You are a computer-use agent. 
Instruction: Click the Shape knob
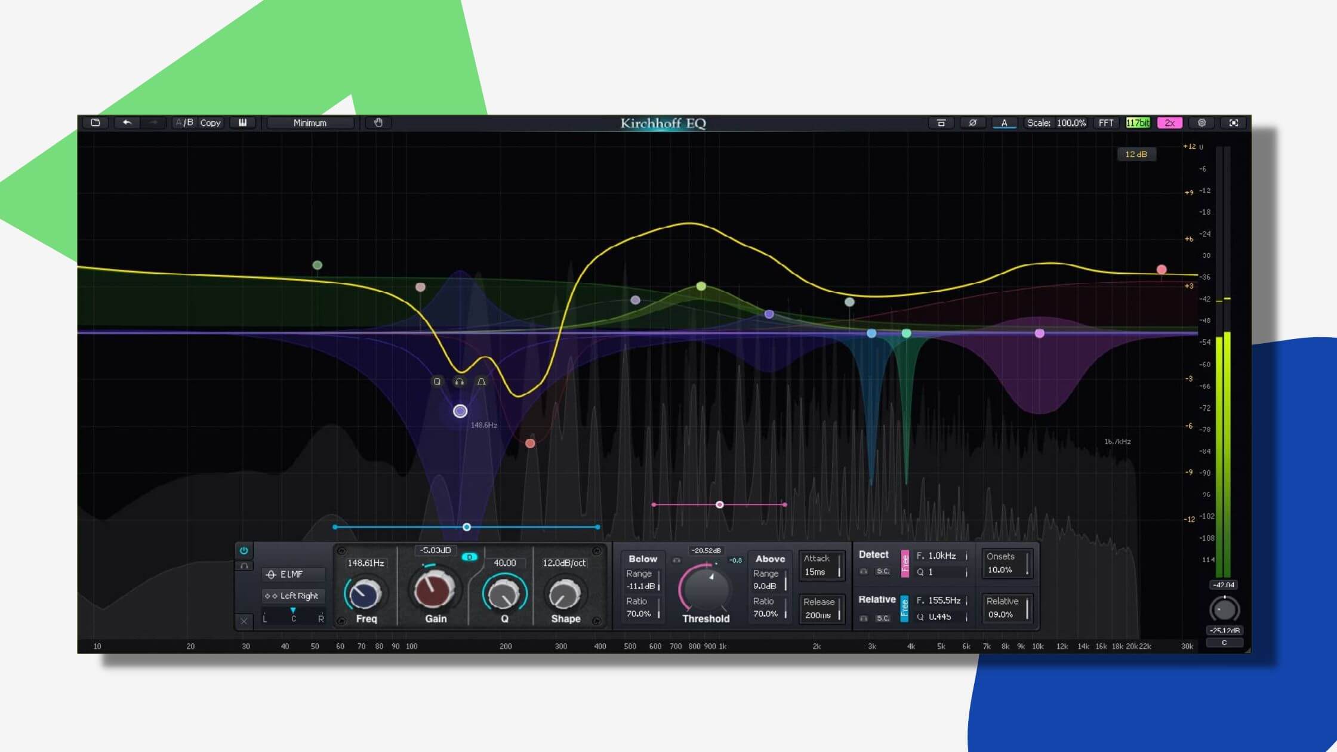point(564,593)
